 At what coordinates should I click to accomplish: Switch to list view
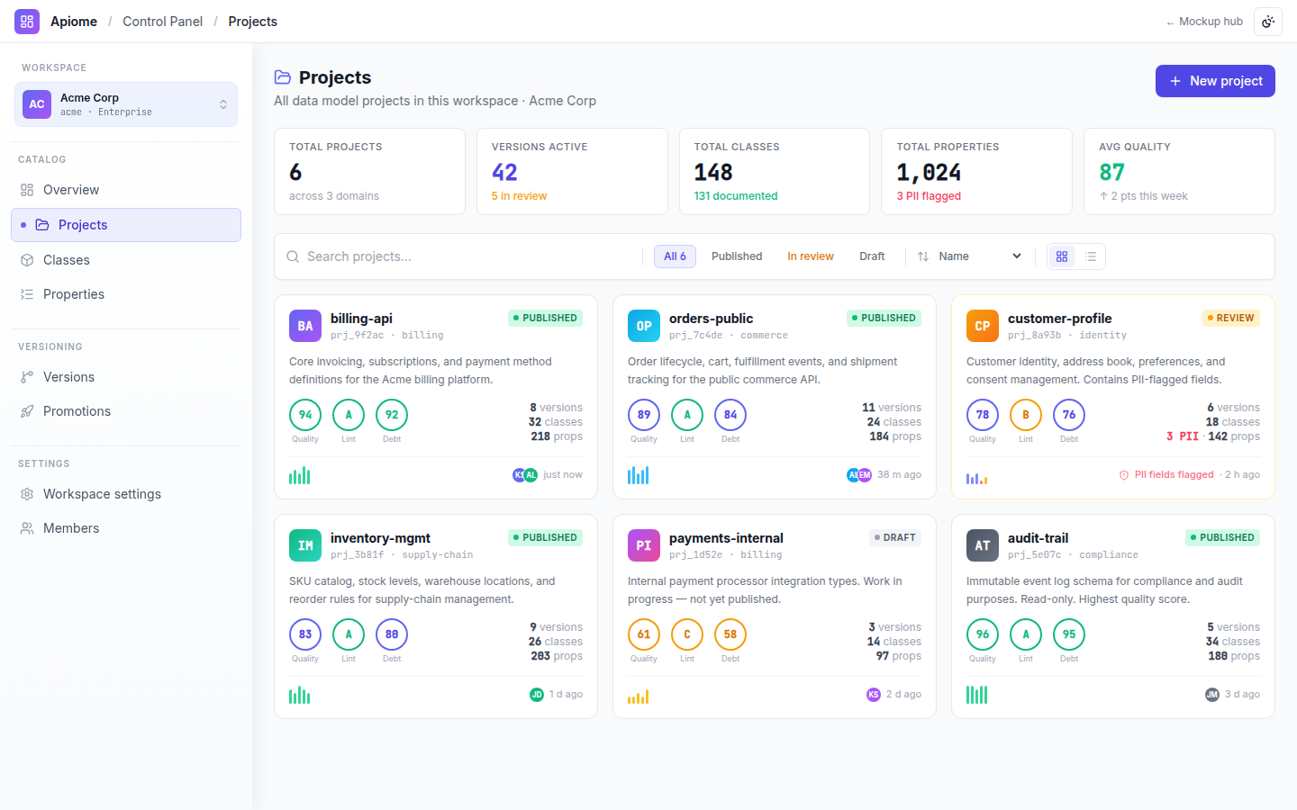[1091, 256]
